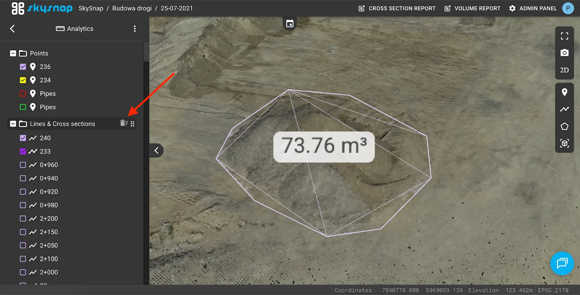The image size is (580, 295).
Task: Open the Analytics three-dot menu
Action: (x=134, y=29)
